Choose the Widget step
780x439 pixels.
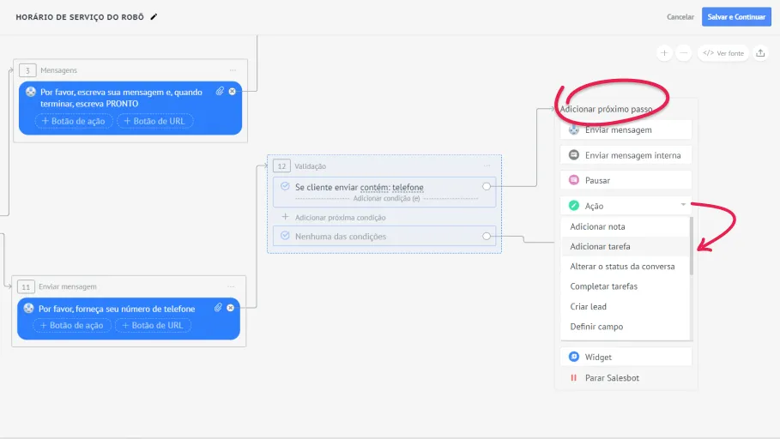[626, 357]
